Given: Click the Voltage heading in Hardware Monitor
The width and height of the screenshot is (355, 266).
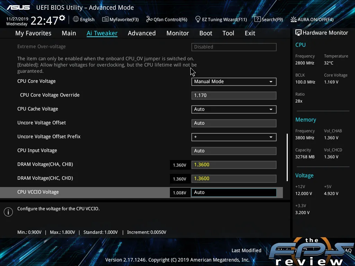Looking at the screenshot, I should (x=304, y=176).
